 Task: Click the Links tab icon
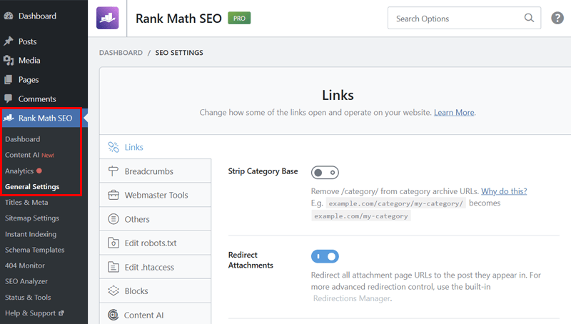[113, 147]
